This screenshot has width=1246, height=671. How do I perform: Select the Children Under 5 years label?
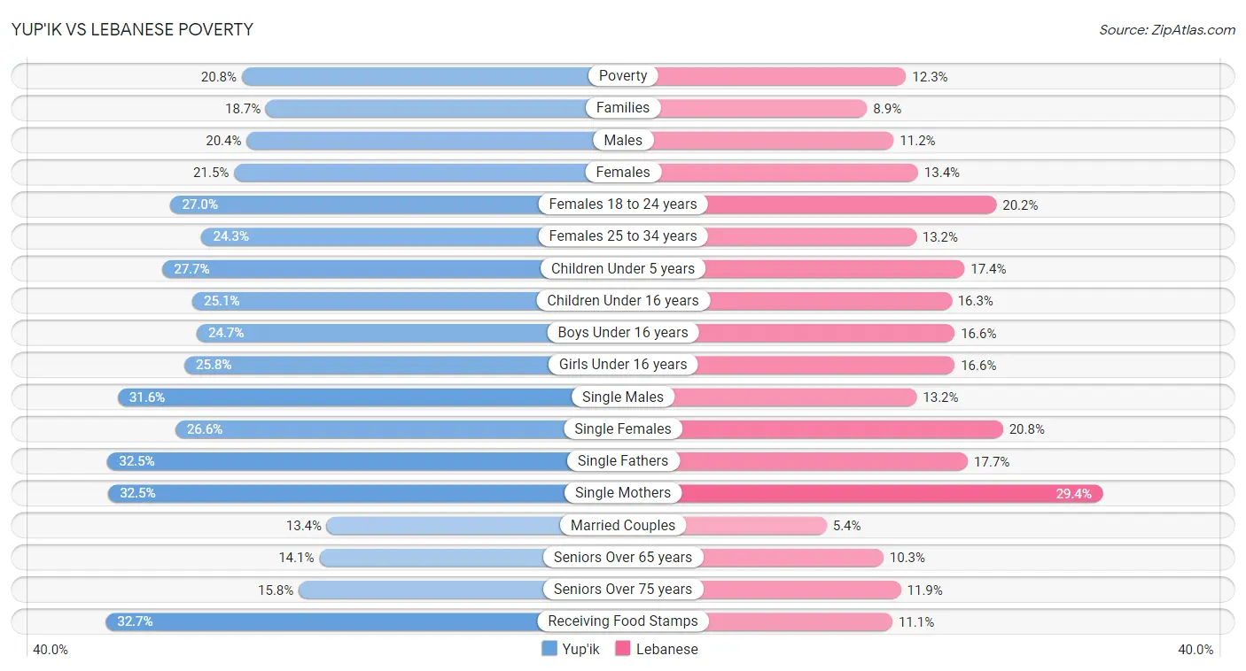click(623, 268)
